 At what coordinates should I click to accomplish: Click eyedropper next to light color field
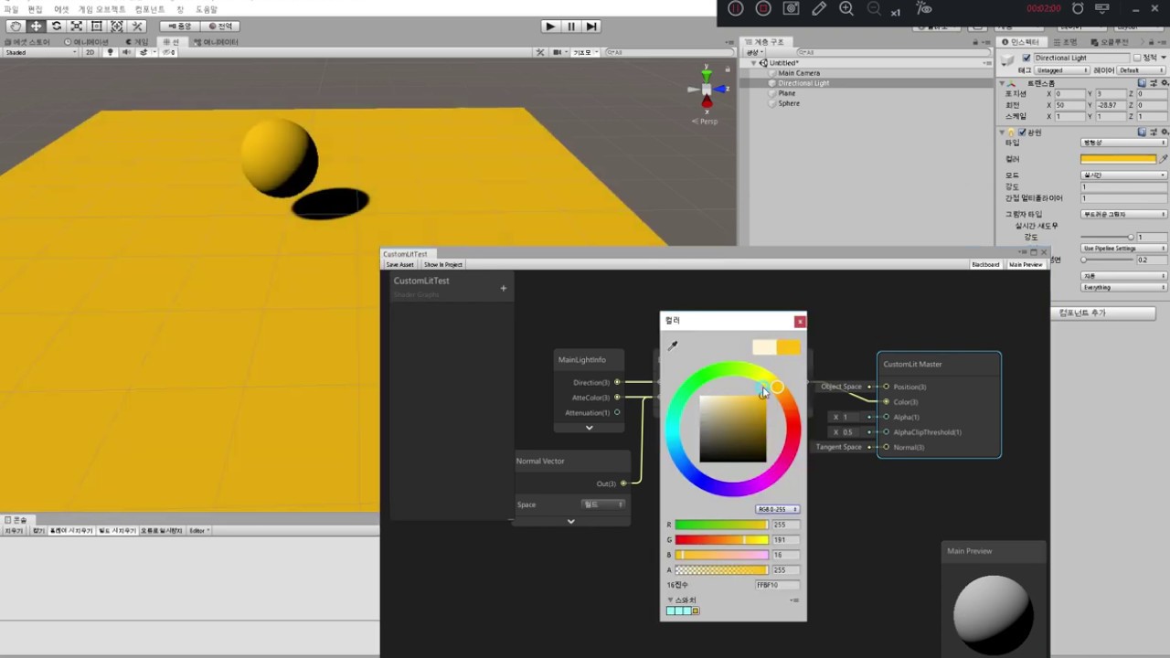(x=1164, y=159)
